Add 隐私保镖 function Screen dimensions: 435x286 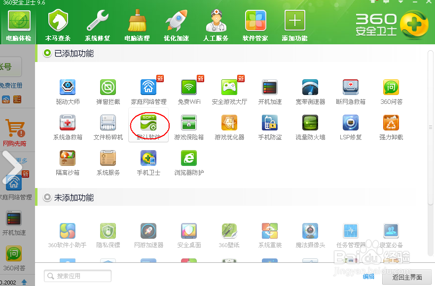coord(108,235)
